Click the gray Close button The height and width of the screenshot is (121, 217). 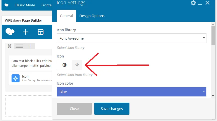pos(74,109)
